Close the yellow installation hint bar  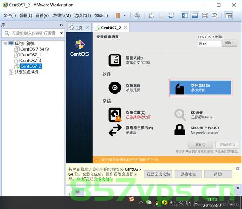click(237, 168)
